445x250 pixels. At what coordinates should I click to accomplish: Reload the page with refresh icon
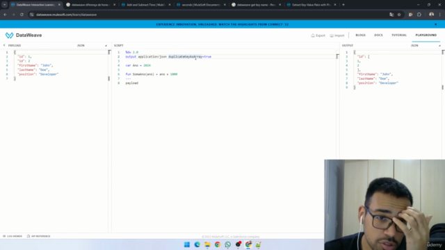pos(22,15)
